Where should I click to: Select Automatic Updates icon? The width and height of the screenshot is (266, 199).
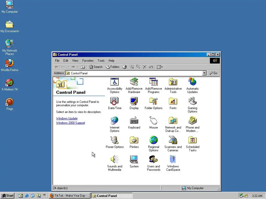pyautogui.click(x=192, y=86)
